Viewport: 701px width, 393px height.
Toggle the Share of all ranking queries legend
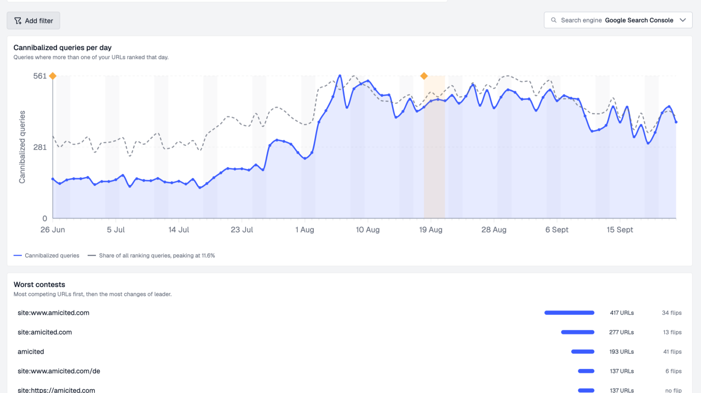click(151, 255)
